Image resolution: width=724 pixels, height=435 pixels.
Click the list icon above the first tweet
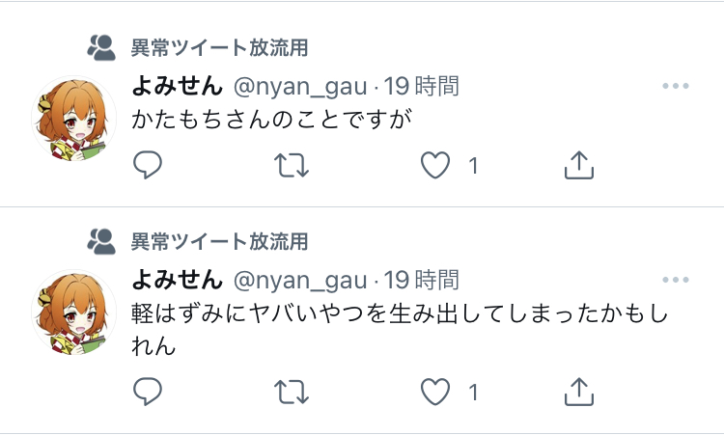click(100, 47)
